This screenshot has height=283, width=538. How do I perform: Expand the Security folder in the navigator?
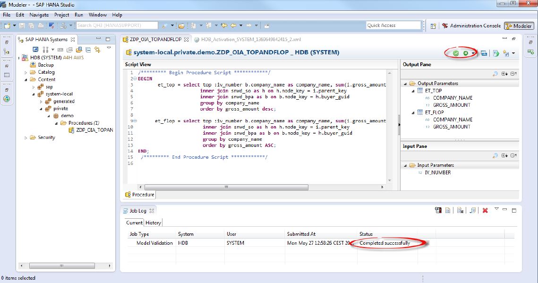(25, 137)
